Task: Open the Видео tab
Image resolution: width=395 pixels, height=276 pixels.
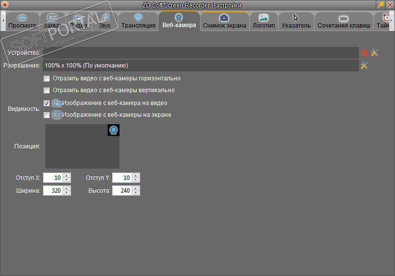Action: pyautogui.click(x=79, y=21)
